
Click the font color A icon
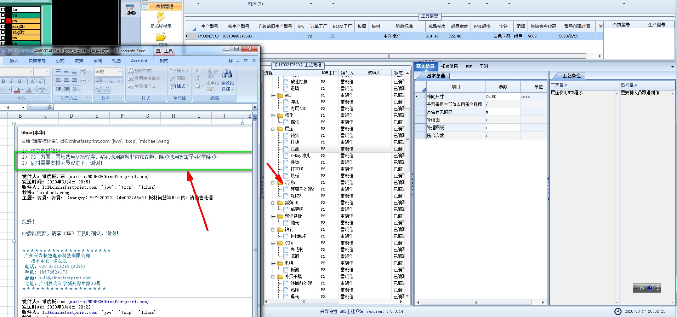[x=29, y=90]
